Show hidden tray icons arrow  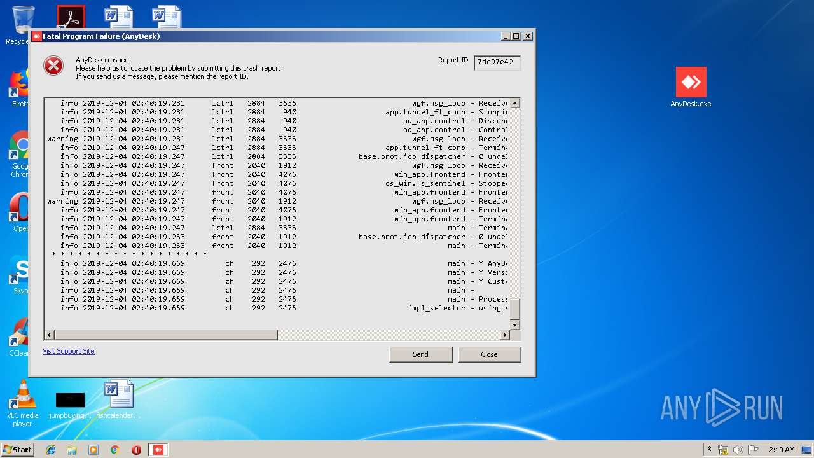coord(709,450)
